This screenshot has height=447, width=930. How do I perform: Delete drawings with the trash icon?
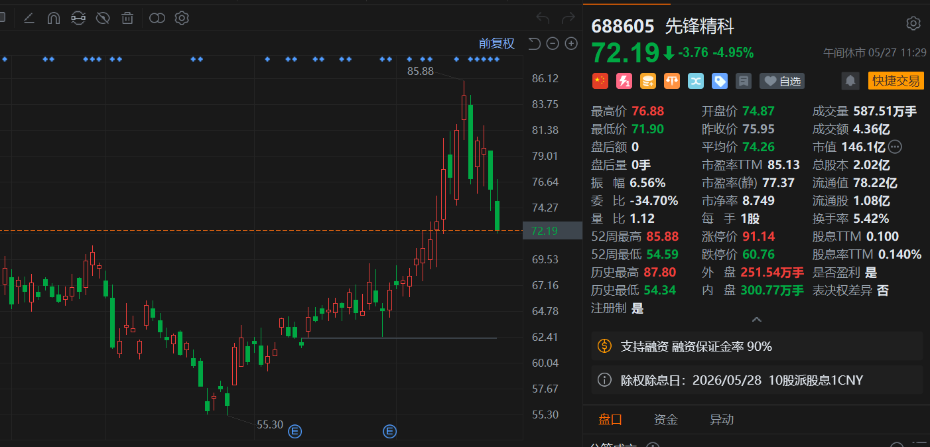click(x=127, y=18)
